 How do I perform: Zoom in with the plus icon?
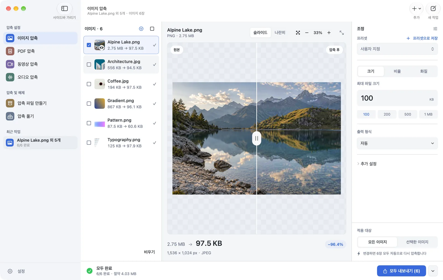pos(329,33)
